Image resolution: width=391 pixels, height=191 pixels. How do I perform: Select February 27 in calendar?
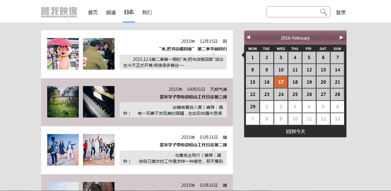323,94
